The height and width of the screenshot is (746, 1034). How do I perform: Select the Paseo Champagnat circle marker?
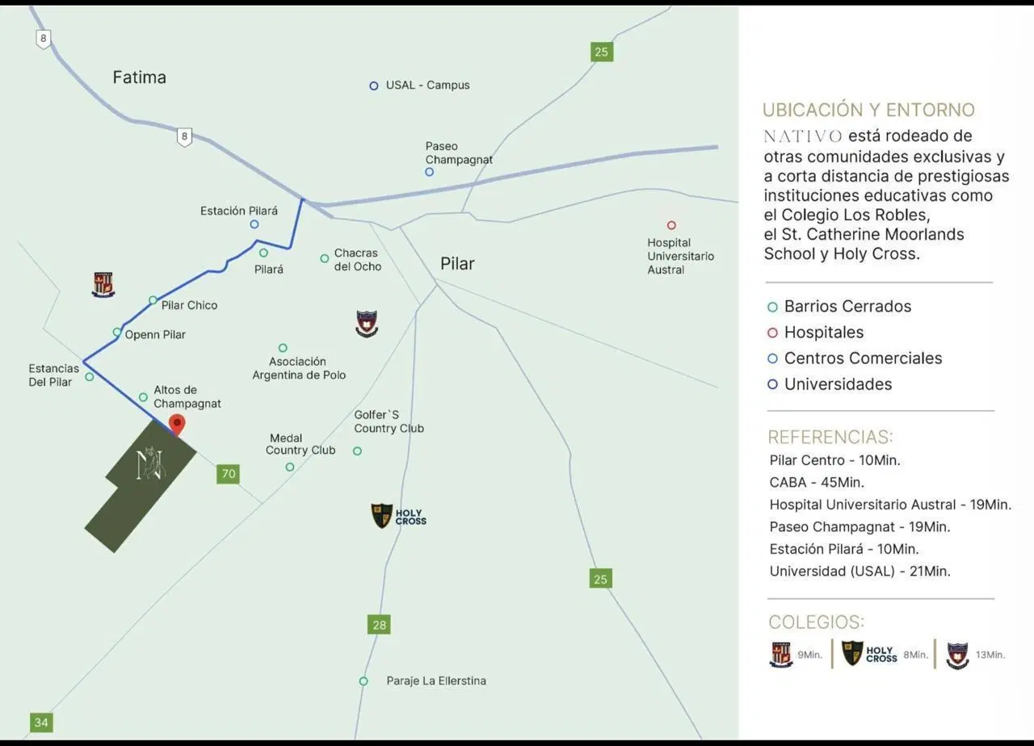tap(429, 172)
